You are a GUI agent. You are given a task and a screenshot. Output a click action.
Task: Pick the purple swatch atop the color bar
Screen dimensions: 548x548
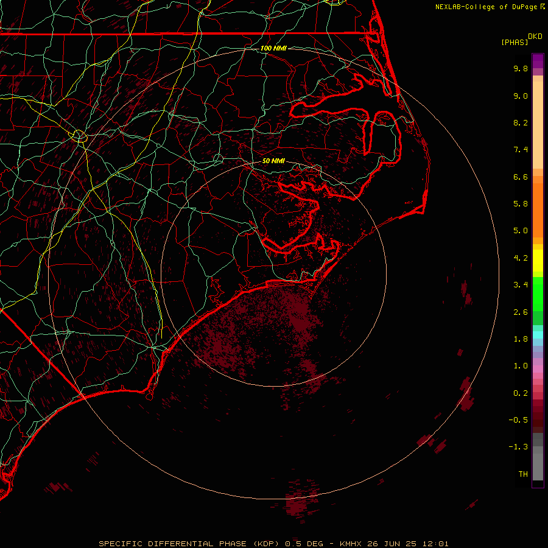point(538,61)
